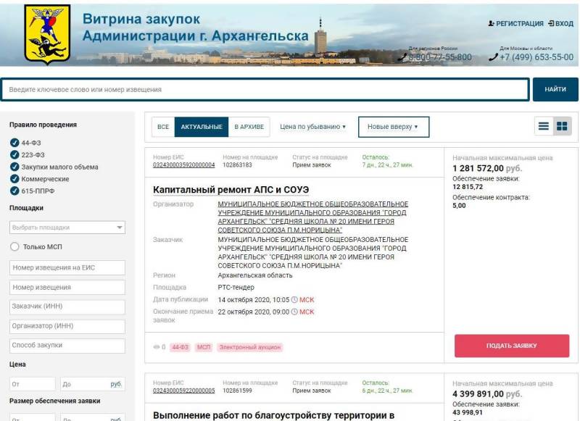
Task: Switch to the В АРХИВЕ tab
Action: tap(249, 127)
